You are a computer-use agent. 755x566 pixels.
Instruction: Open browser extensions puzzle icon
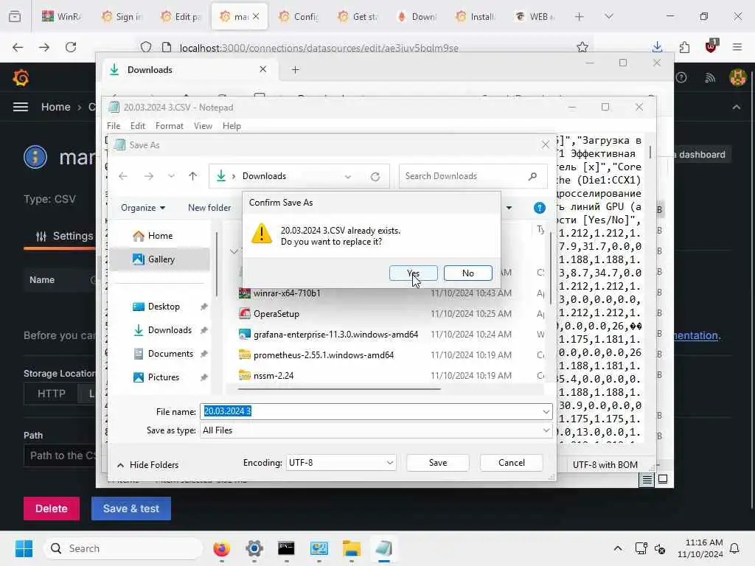684,47
